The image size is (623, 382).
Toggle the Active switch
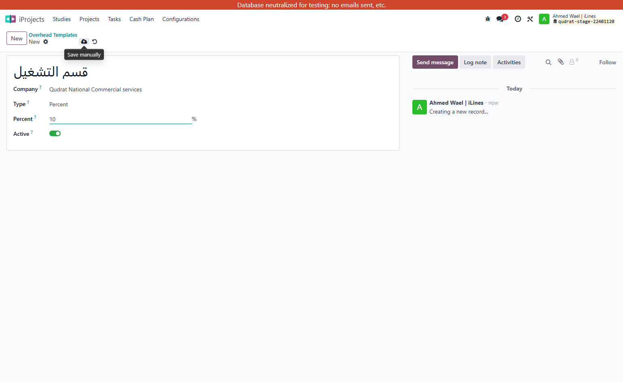click(x=55, y=133)
